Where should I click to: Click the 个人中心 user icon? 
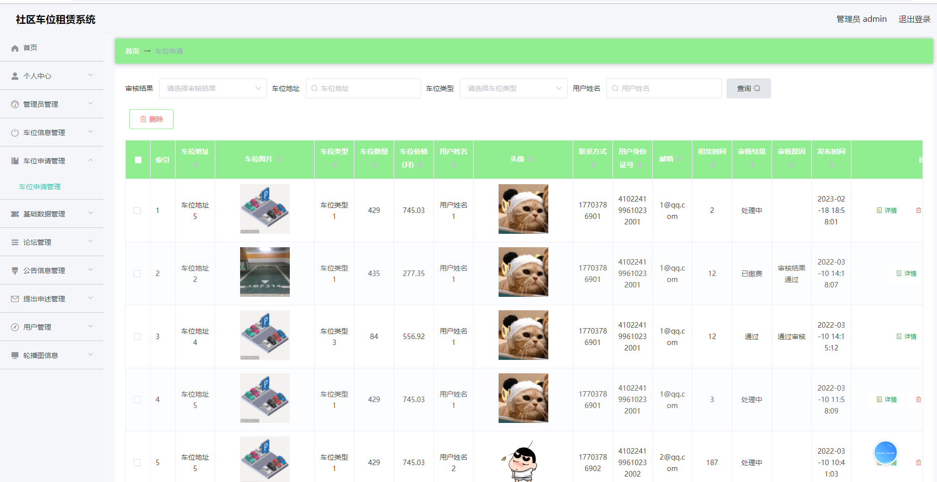[14, 75]
